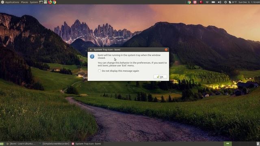This screenshot has height=146, width=260.
Task: Switch to 'Bomi - Learn Ubuntu' taskbar window
Action: point(21,144)
